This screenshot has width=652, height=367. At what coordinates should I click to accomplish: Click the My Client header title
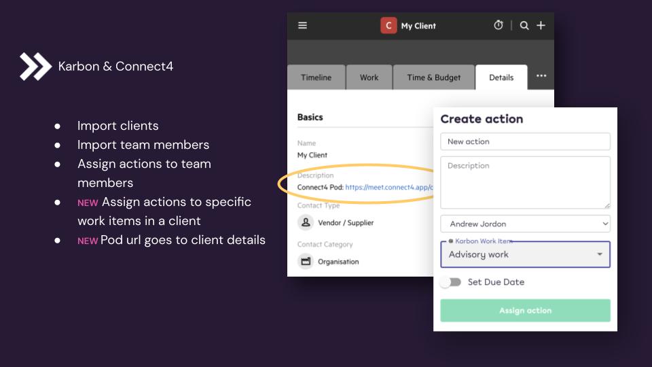coord(418,26)
